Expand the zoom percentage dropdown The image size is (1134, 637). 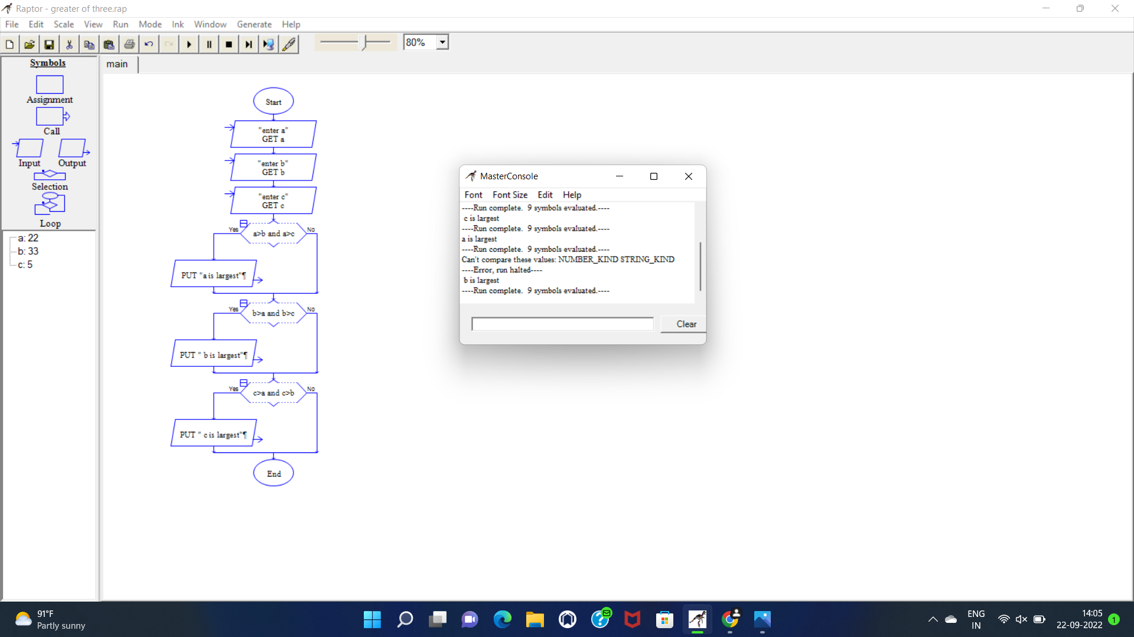point(442,42)
